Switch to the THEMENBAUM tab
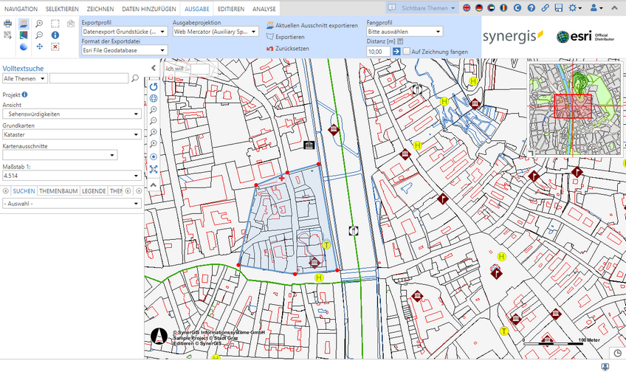Screen dimensions: 626x372 pos(58,190)
